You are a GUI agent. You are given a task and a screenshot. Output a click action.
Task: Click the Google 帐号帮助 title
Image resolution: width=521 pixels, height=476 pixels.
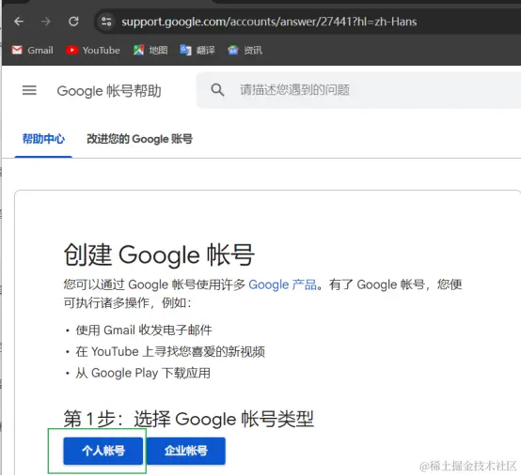click(x=109, y=91)
